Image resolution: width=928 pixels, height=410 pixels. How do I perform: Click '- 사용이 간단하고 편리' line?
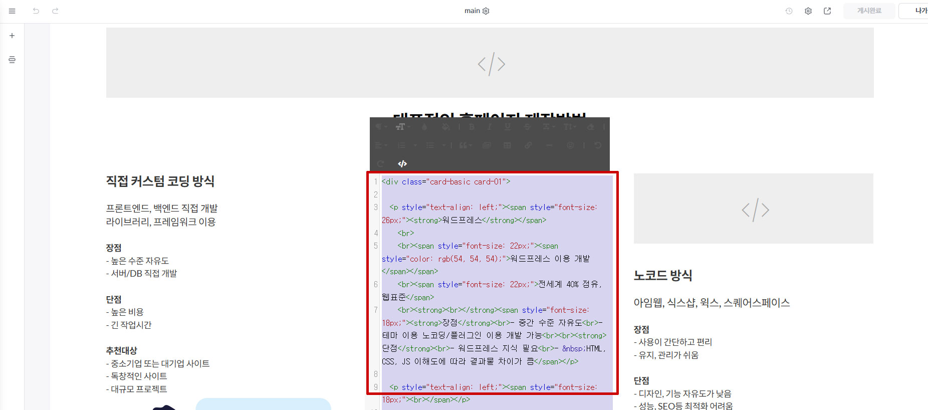673,342
